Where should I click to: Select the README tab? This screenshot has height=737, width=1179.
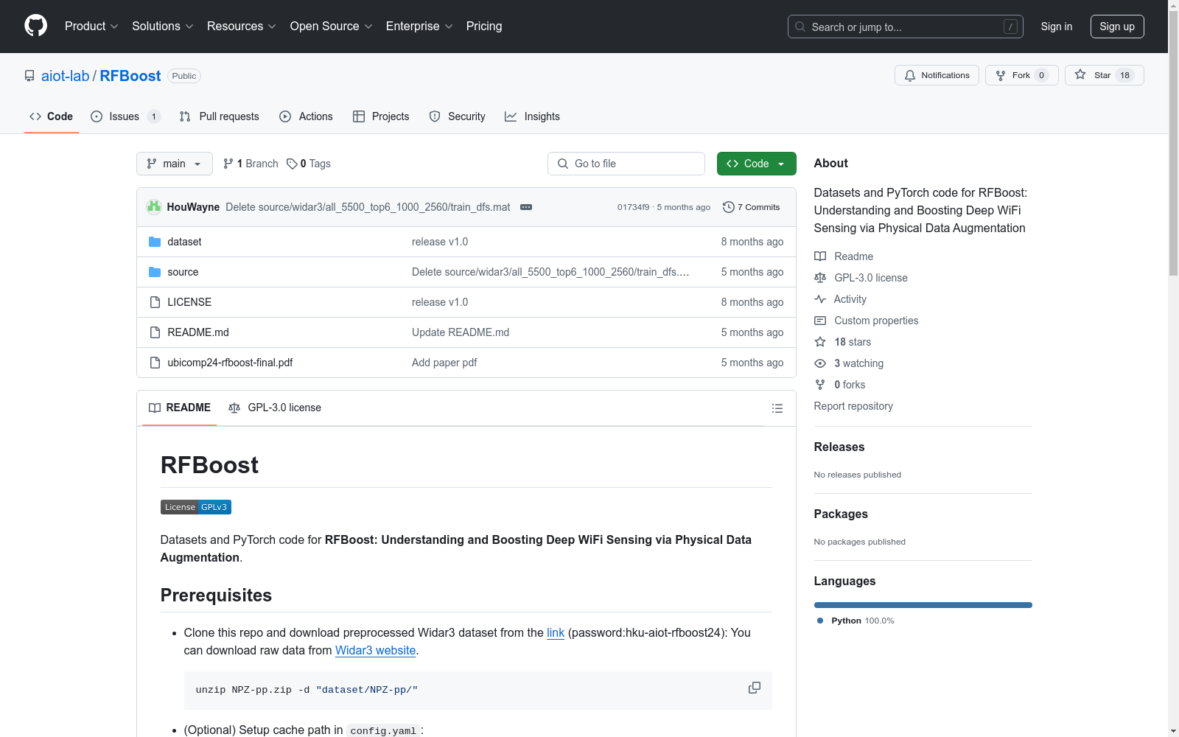tap(180, 408)
